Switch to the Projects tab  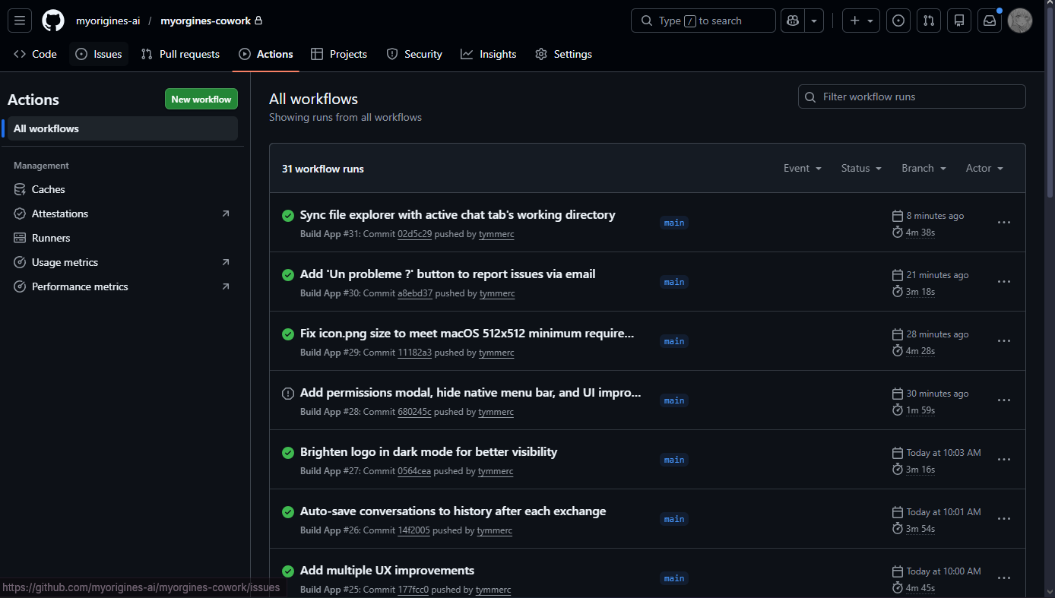pos(339,54)
